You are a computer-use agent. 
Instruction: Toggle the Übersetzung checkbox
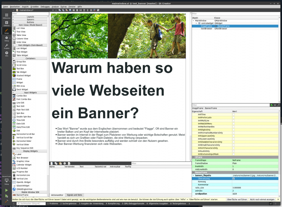coord(234,179)
